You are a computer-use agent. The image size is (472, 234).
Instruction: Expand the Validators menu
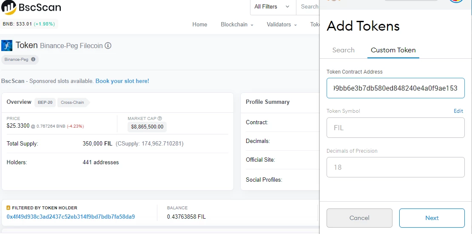coord(282,24)
